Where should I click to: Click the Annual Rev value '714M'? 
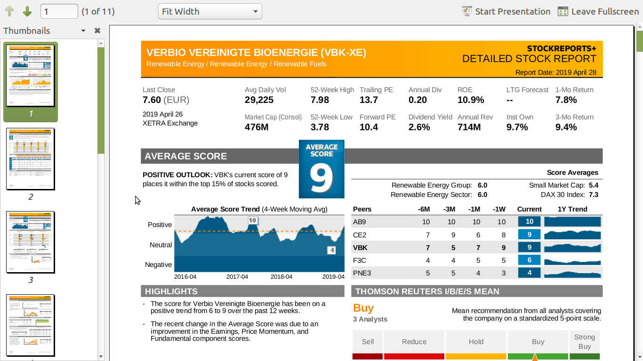click(469, 127)
